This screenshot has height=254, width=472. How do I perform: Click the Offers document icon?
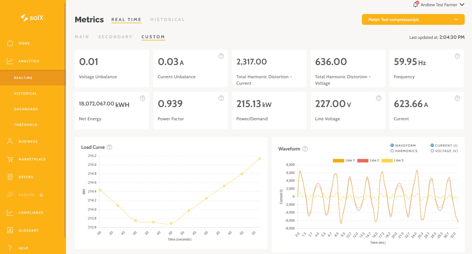point(10,177)
